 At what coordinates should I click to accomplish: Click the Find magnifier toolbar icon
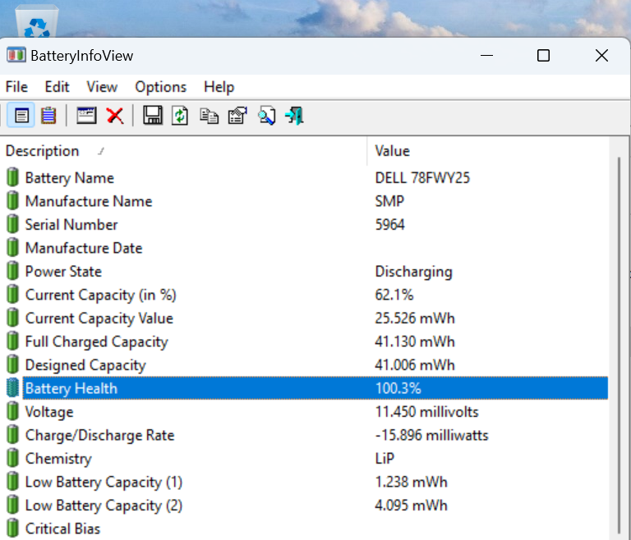point(267,116)
